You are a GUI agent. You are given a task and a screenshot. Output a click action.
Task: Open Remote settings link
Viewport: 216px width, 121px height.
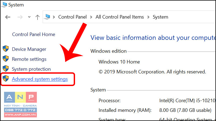pos(29,59)
